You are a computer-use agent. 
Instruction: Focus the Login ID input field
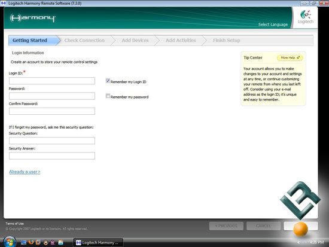[52, 81]
